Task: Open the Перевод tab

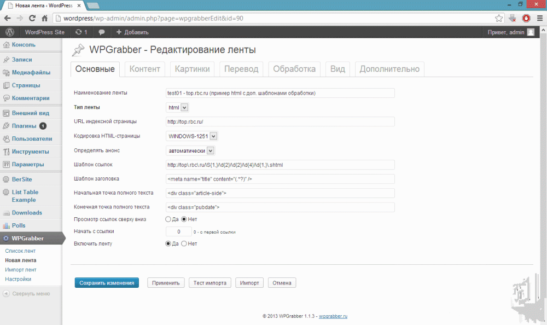Action: click(241, 69)
